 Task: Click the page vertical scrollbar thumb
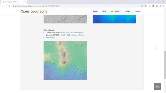point(165,65)
